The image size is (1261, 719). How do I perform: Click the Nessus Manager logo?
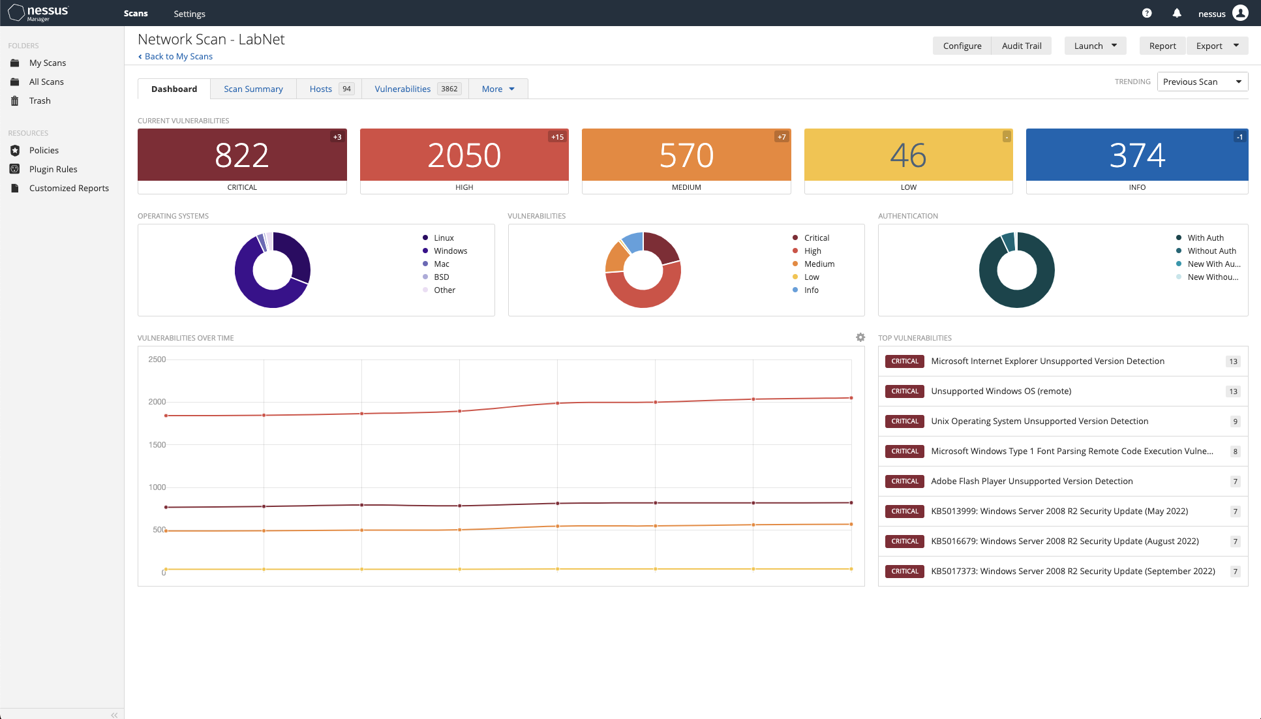pos(38,13)
